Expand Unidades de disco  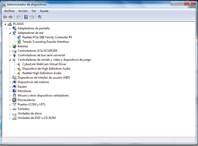tap(10, 114)
